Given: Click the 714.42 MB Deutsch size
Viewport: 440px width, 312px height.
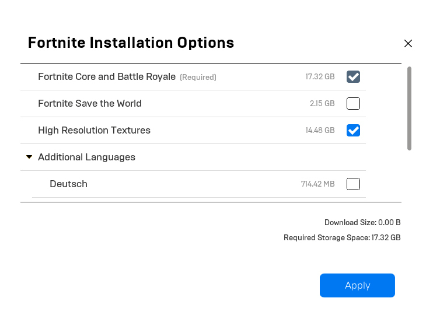Looking at the screenshot, I should tap(317, 184).
